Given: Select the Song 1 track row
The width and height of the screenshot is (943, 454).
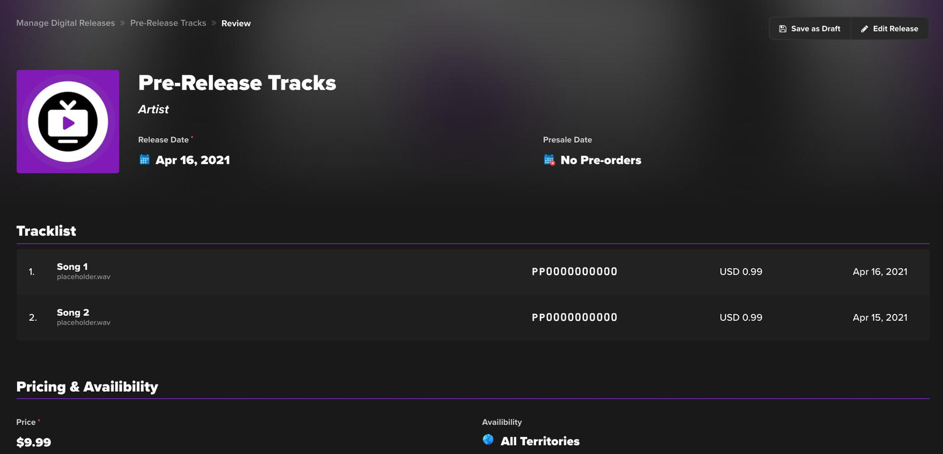Looking at the screenshot, I should [314, 272].
